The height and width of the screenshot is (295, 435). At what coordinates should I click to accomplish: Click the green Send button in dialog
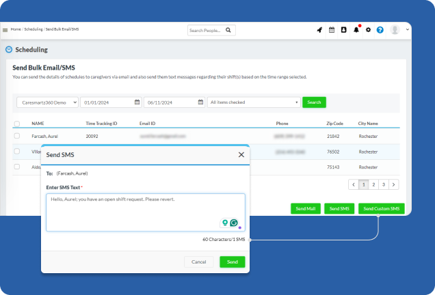click(x=232, y=262)
